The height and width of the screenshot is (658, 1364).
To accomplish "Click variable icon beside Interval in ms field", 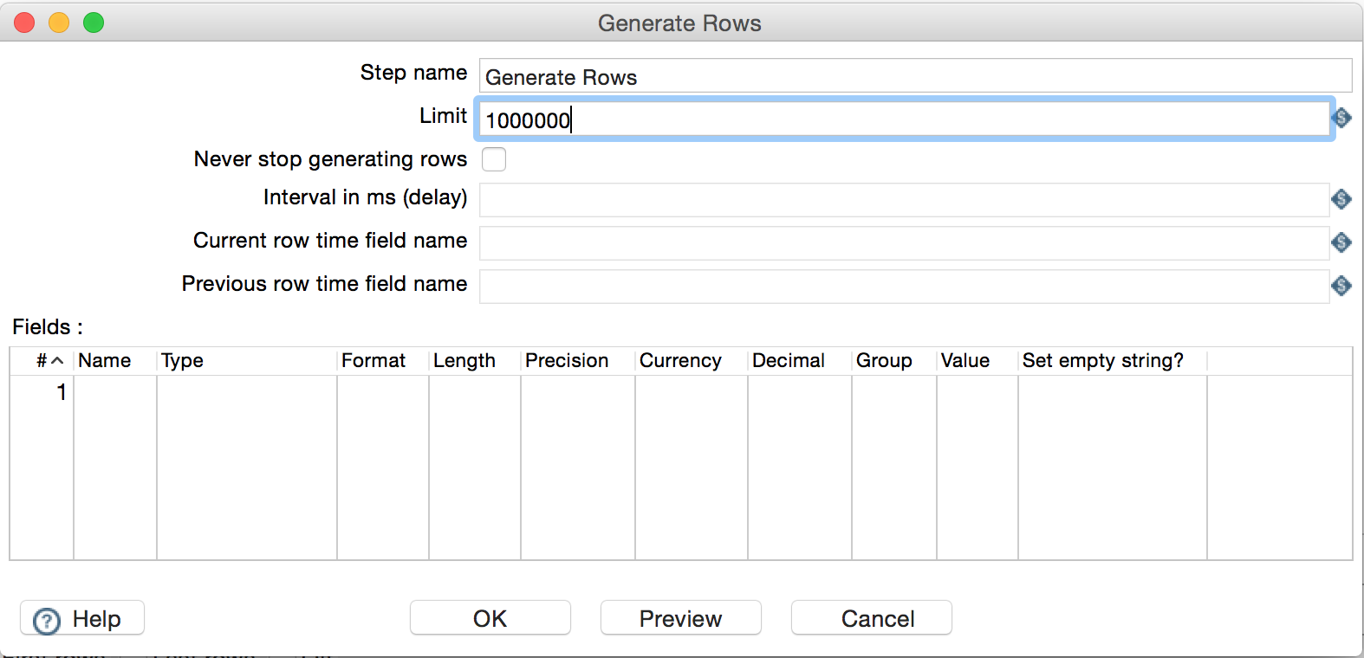I will point(1341,199).
